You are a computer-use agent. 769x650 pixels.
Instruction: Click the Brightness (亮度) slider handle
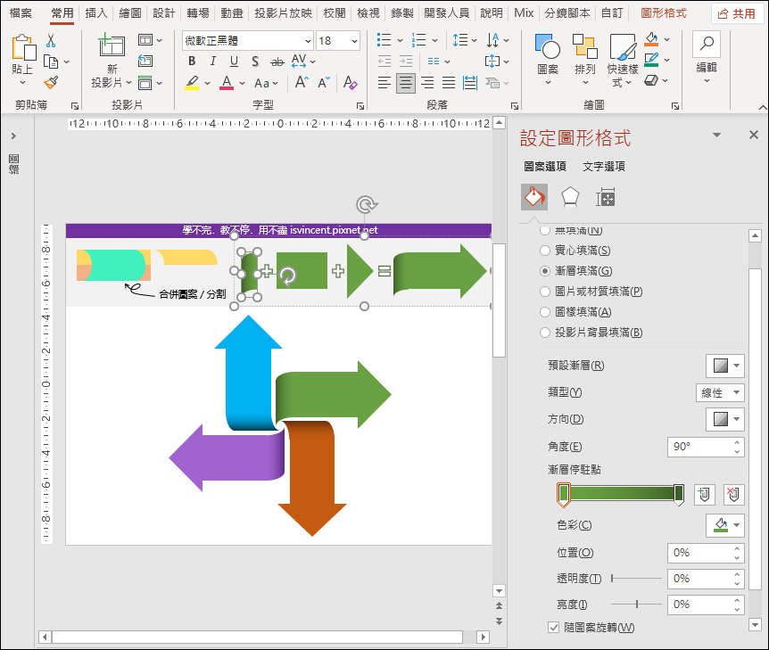click(637, 605)
